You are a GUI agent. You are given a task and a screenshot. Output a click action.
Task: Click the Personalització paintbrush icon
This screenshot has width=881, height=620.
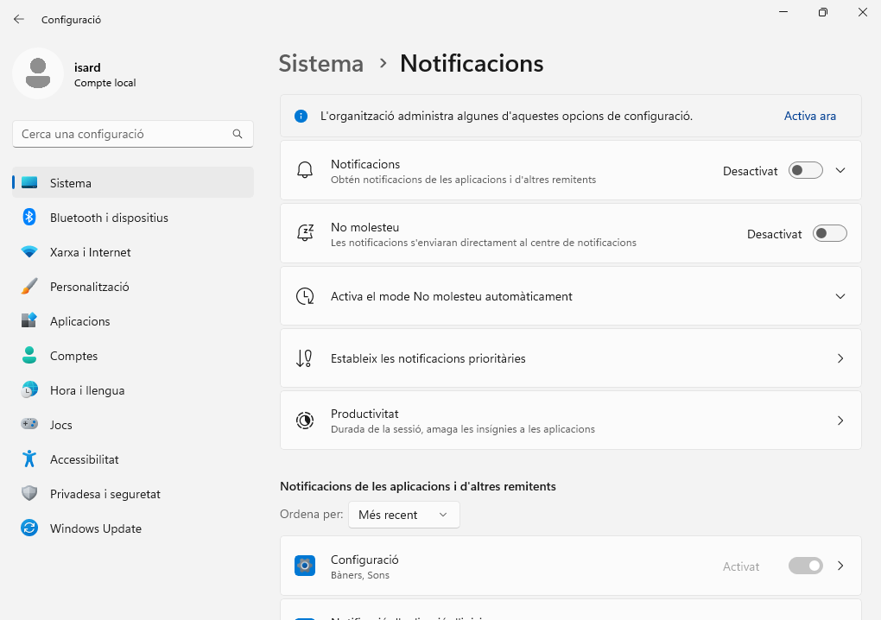click(x=29, y=287)
